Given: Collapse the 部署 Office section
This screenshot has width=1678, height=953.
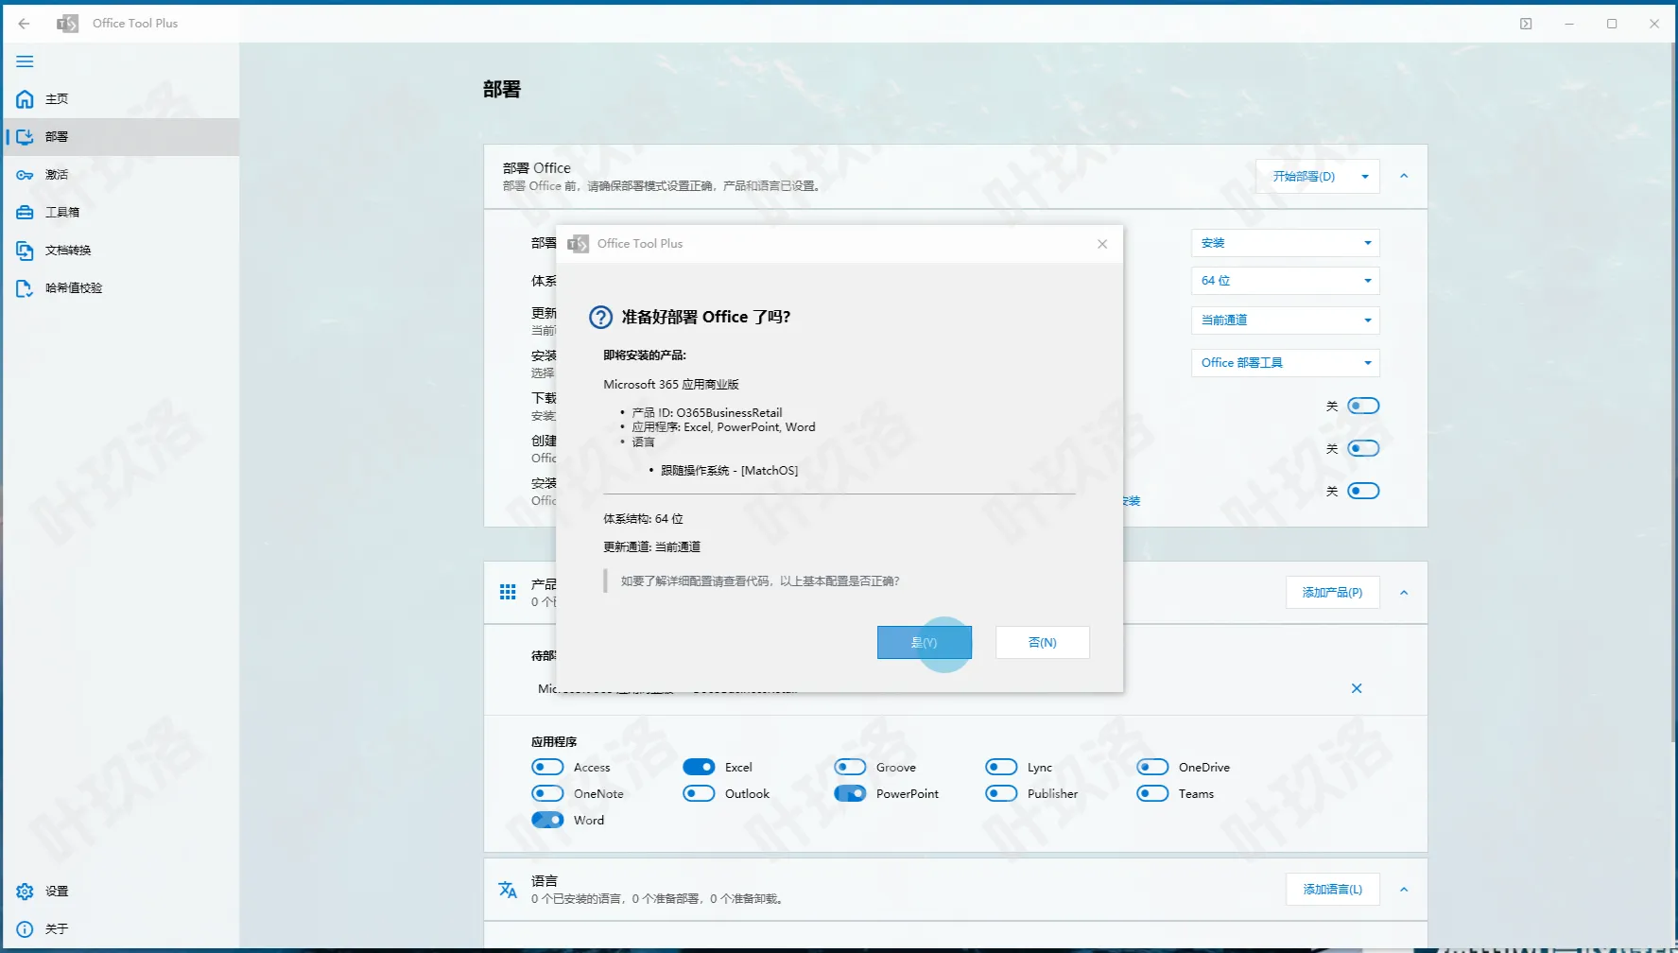Looking at the screenshot, I should [x=1404, y=176].
